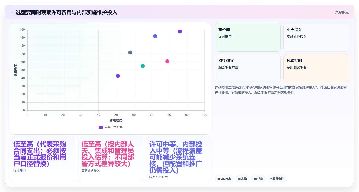This screenshot has height=192, width=359.
Task: Click the Chart.js chip
Action: 224,179
